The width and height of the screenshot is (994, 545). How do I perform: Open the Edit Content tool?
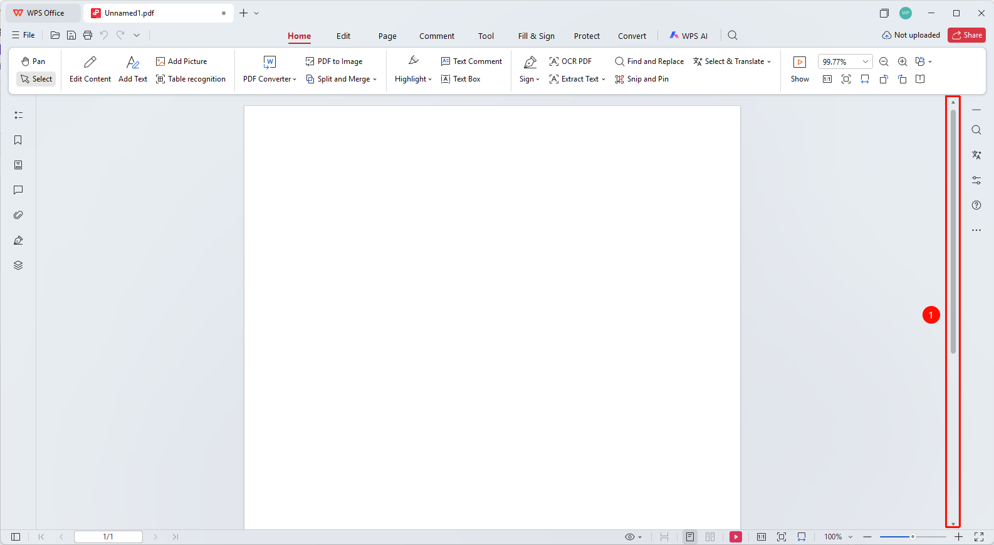click(90, 70)
